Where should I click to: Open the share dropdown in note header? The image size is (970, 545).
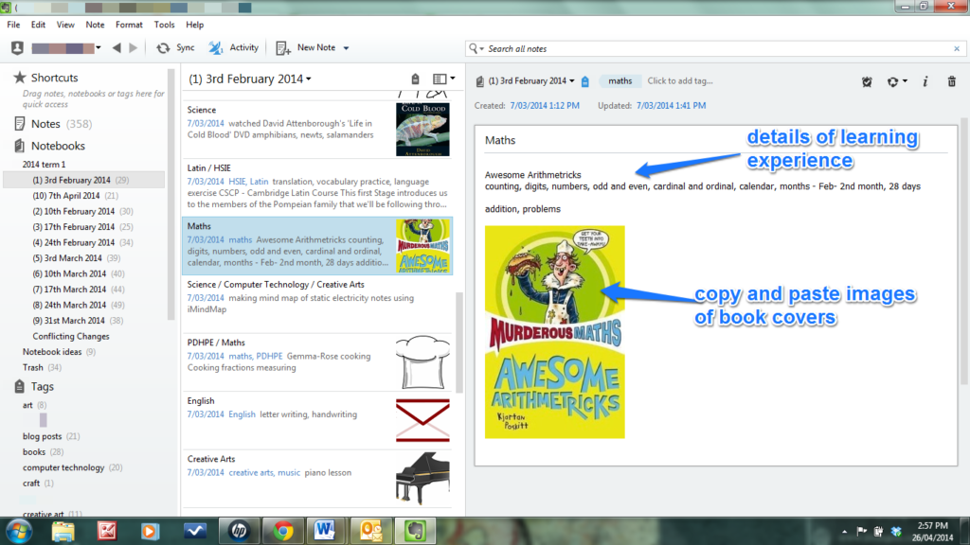[x=896, y=82]
